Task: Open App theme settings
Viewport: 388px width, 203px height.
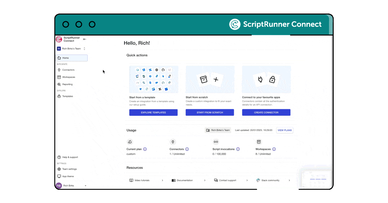Action: [x=71, y=177]
